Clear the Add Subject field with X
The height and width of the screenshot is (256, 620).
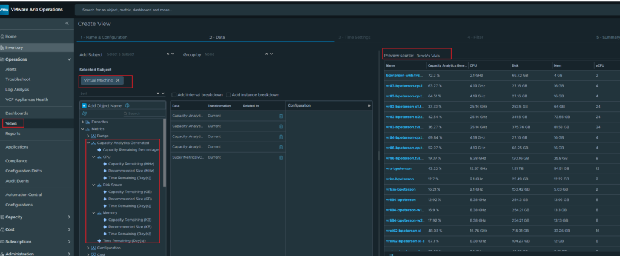pyautogui.click(x=168, y=54)
